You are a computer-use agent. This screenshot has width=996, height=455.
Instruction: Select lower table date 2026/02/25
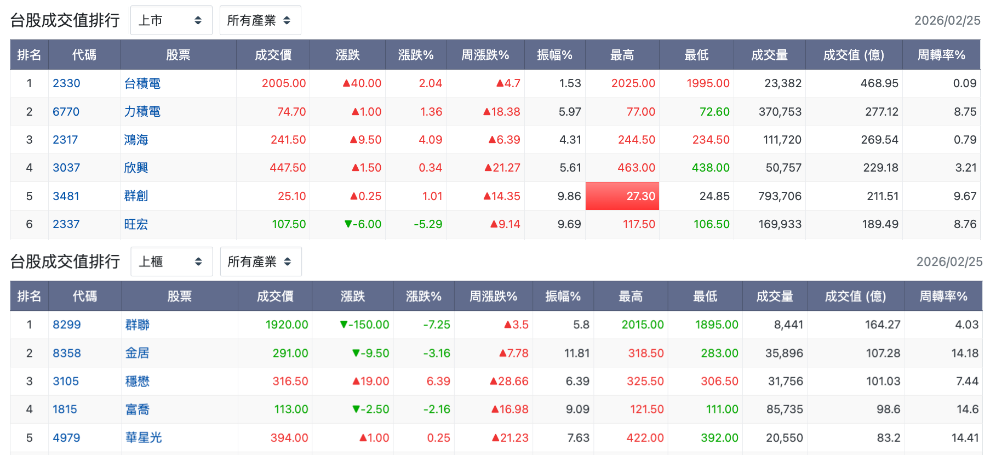(949, 261)
